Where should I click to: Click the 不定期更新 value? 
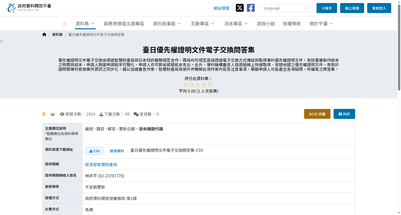(95, 187)
